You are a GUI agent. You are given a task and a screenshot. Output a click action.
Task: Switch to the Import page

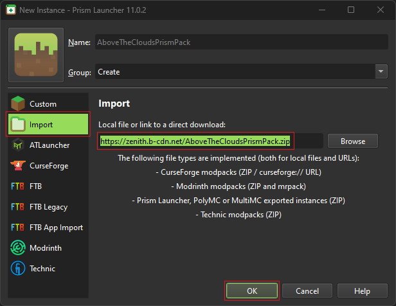pos(48,124)
